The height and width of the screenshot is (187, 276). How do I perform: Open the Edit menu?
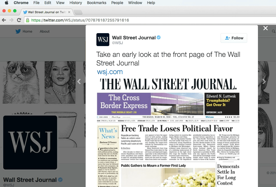48,3
